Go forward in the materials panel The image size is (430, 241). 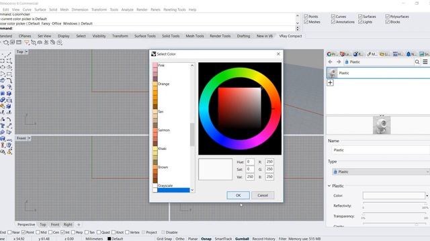[x=339, y=62]
